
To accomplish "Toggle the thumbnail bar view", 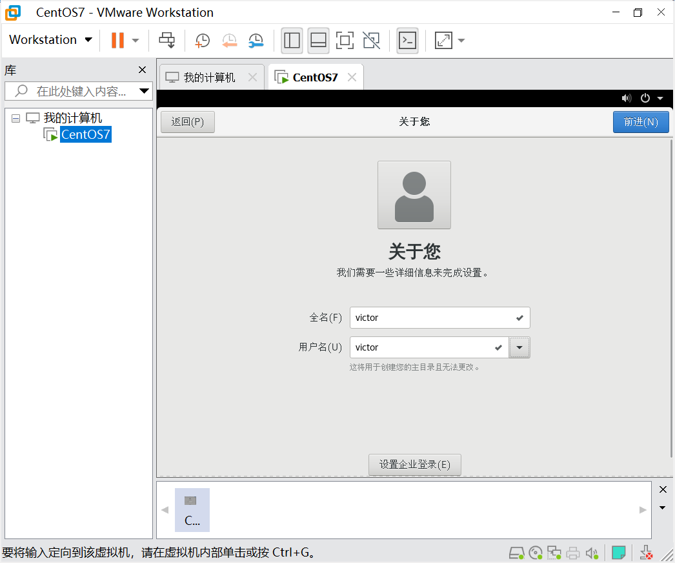I will tap(319, 41).
